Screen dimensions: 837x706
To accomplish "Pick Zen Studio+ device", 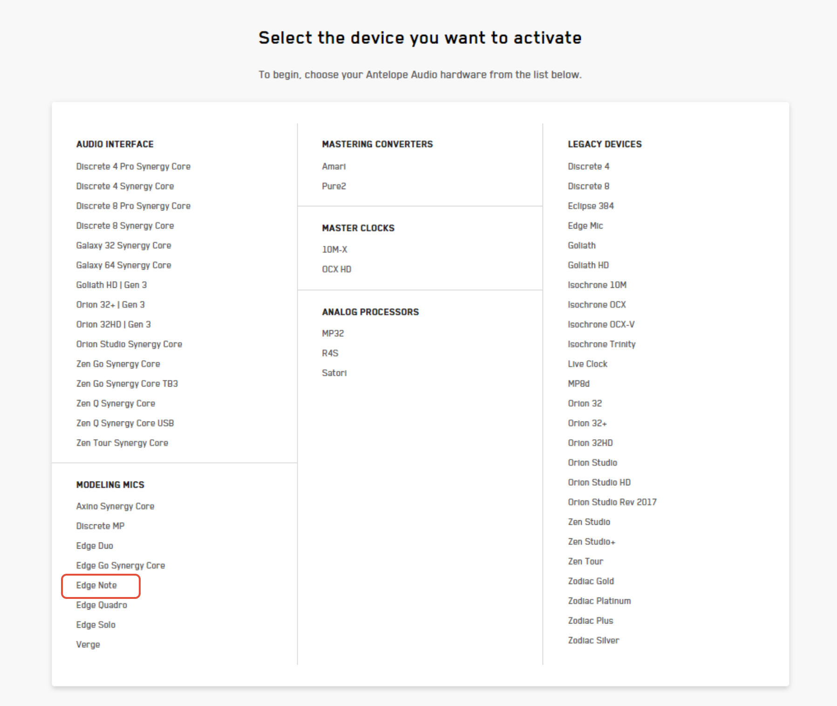I will click(x=591, y=542).
